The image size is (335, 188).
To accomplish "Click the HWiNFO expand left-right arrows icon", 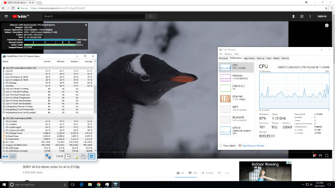I will (x=5, y=157).
